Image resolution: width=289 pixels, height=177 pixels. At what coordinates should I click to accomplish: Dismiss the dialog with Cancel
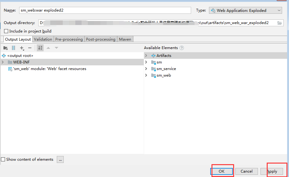[x=246, y=171]
